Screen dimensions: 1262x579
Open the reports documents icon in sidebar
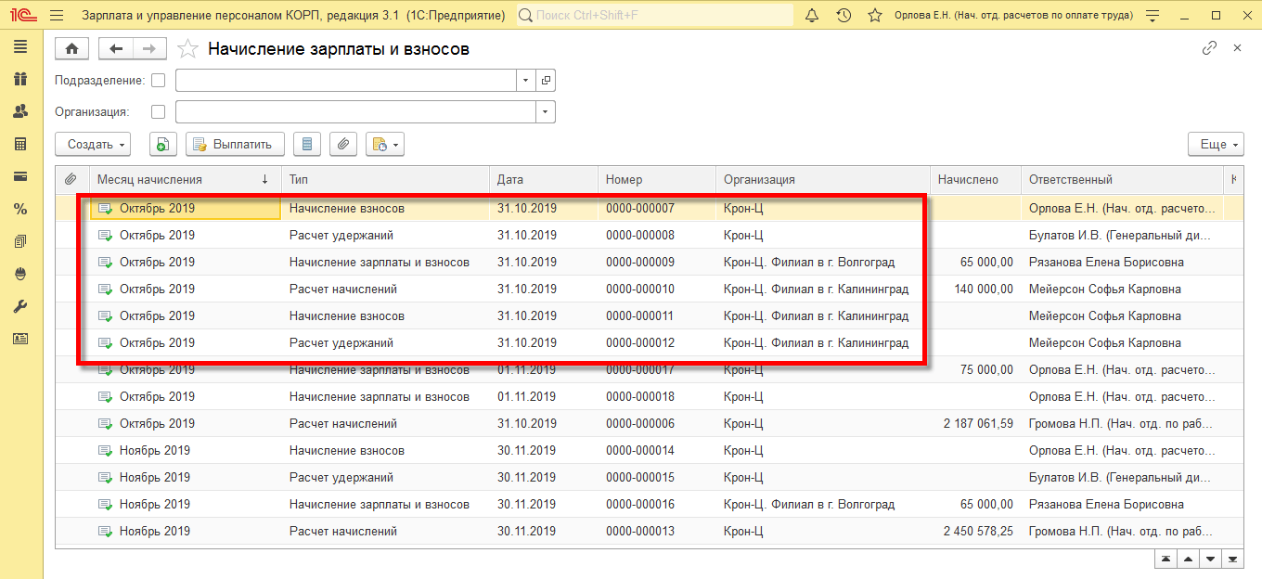click(20, 241)
